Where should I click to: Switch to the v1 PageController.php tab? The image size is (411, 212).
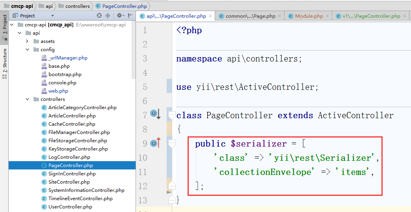tap(371, 16)
